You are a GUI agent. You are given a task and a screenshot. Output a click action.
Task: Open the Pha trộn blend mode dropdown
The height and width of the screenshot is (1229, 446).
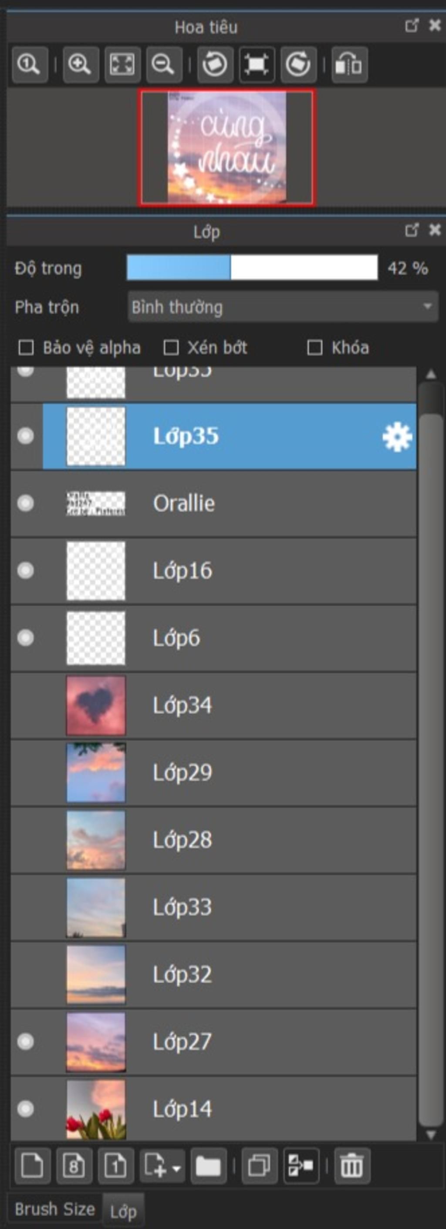[x=283, y=307]
